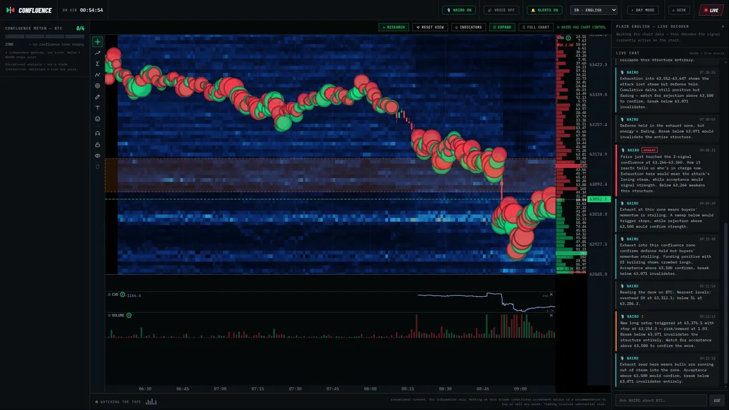Switch to FULL CHART view
This screenshot has width=729, height=410.
(536, 27)
